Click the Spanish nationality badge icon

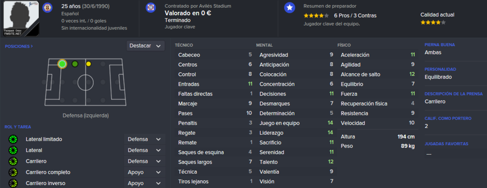pos(47,8)
